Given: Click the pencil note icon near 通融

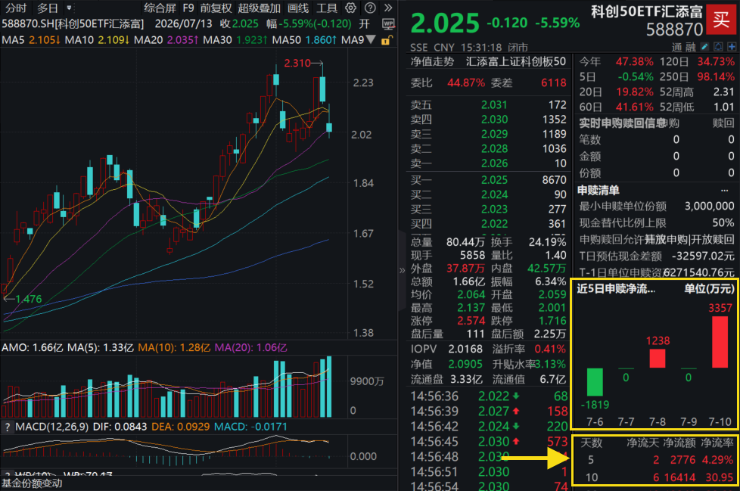Looking at the screenshot, I should click(x=704, y=46).
